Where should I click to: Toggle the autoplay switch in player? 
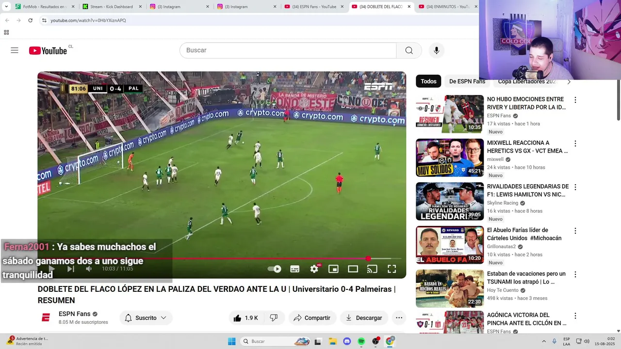275,269
